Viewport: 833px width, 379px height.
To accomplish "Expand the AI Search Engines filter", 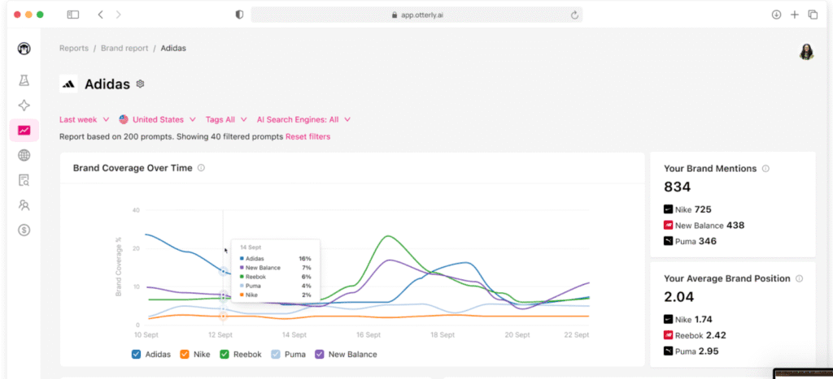I will [303, 119].
